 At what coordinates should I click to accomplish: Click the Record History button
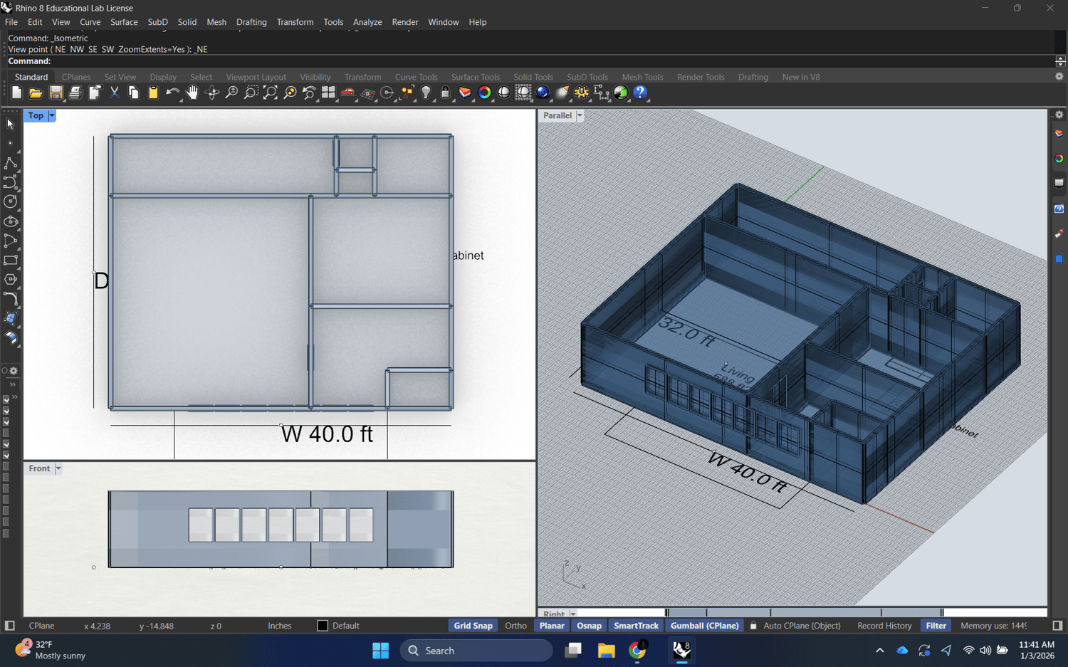point(884,626)
